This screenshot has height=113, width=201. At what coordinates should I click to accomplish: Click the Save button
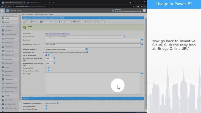[25, 22]
